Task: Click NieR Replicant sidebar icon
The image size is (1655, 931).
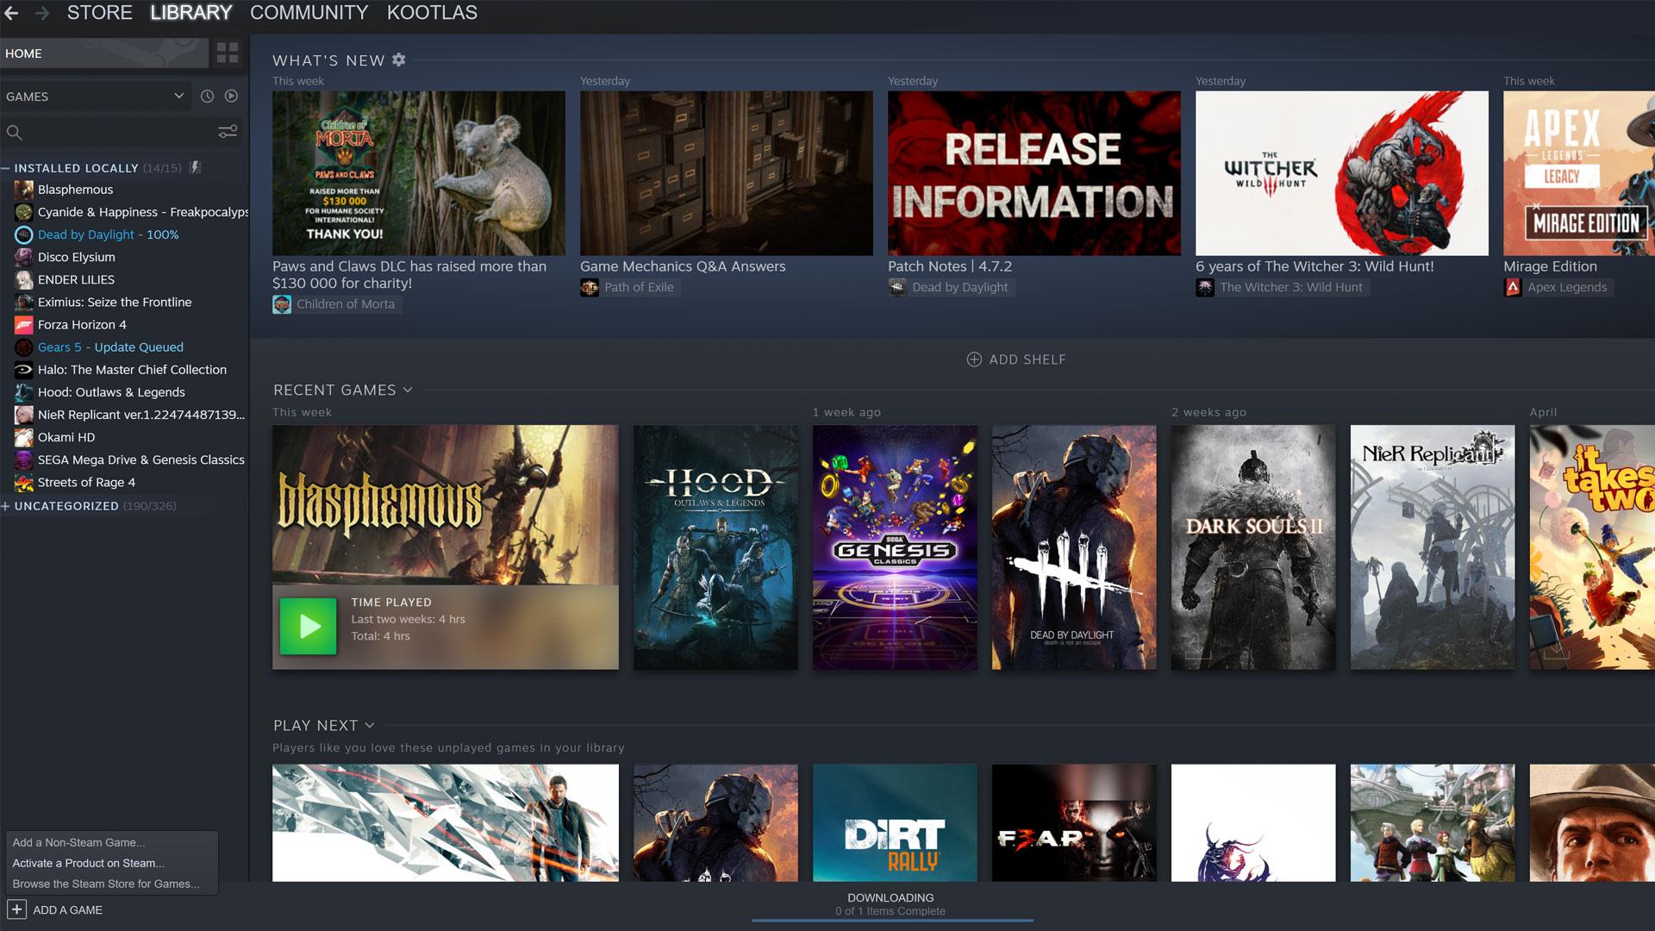Action: 24,415
